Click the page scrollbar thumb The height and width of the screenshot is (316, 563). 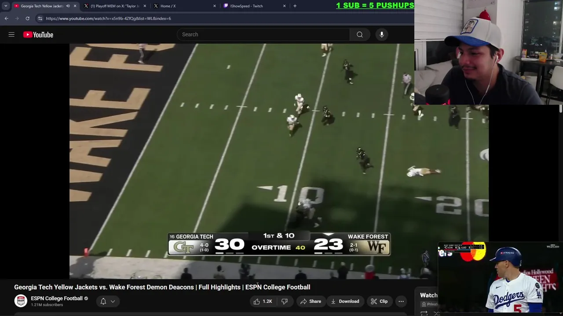(x=561, y=109)
